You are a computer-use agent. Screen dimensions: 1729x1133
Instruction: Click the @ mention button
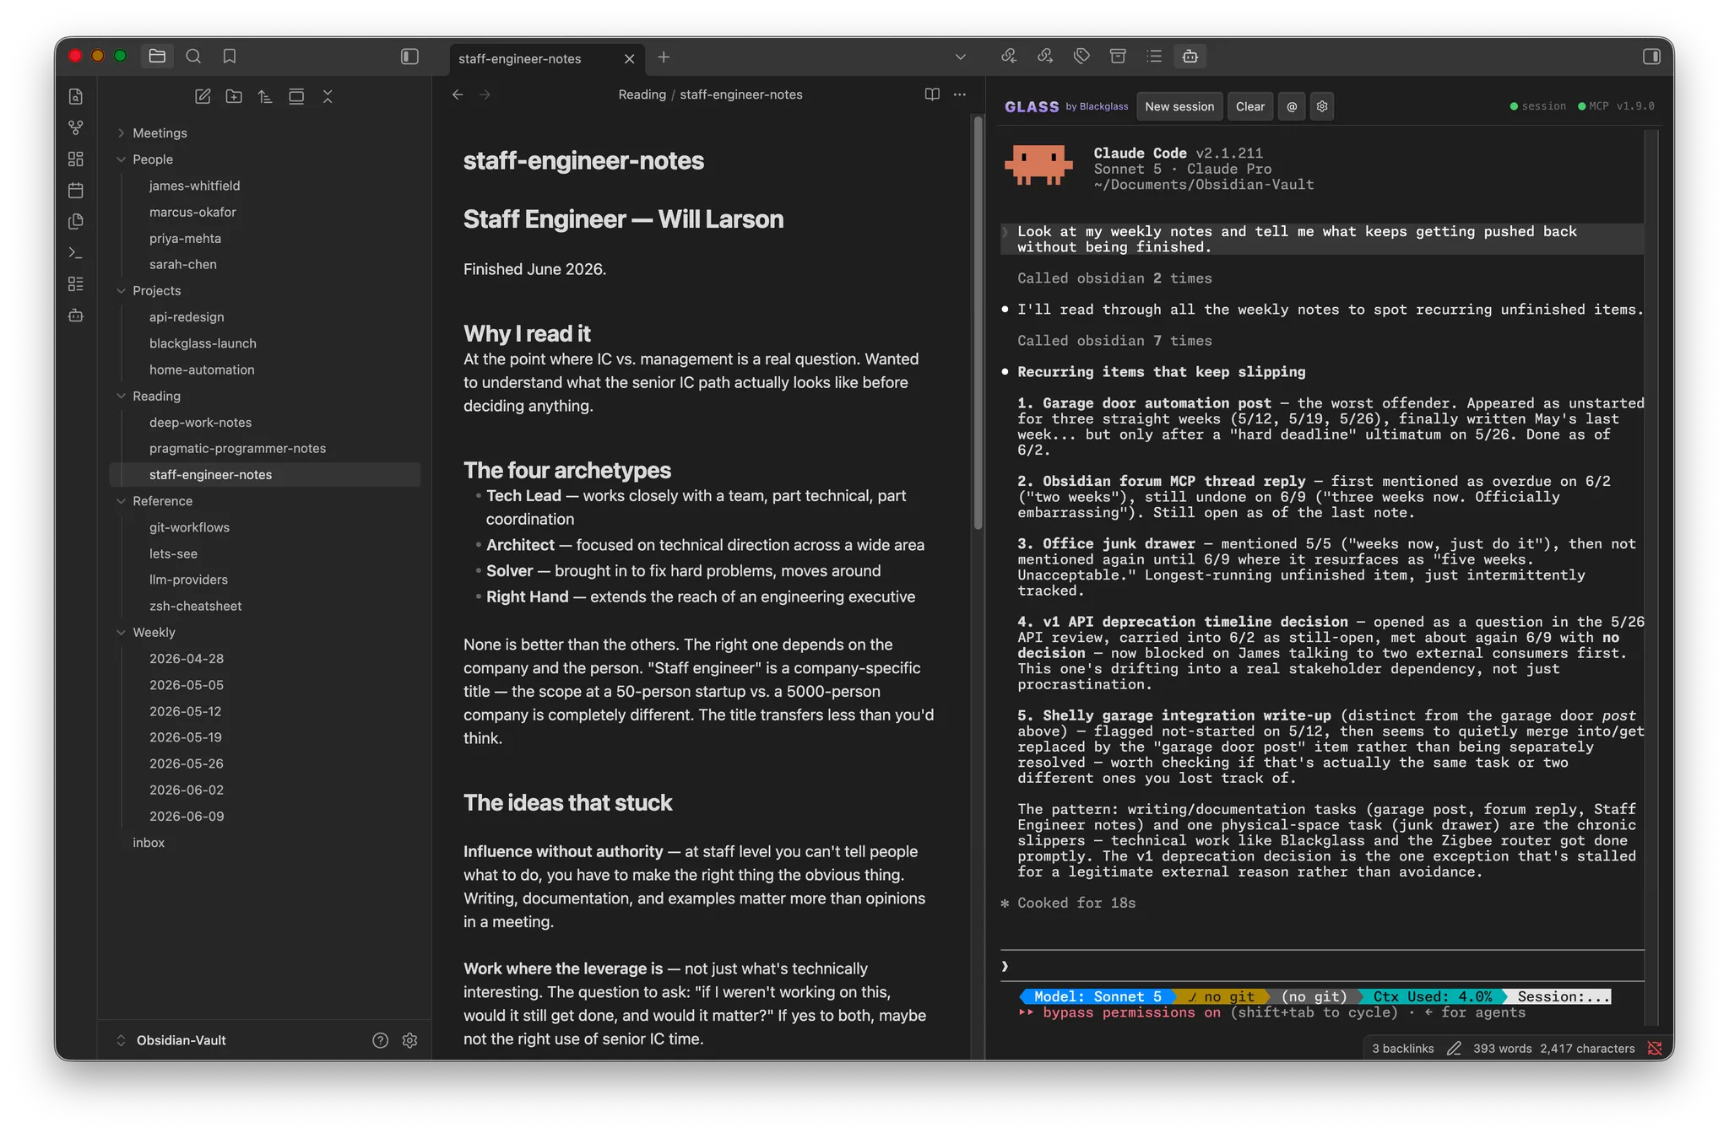(1292, 106)
